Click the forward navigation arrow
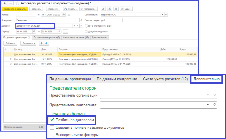 pos(11,3)
